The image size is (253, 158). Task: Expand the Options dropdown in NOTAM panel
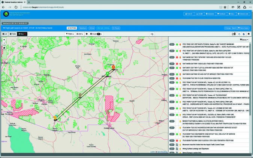coord(244,39)
